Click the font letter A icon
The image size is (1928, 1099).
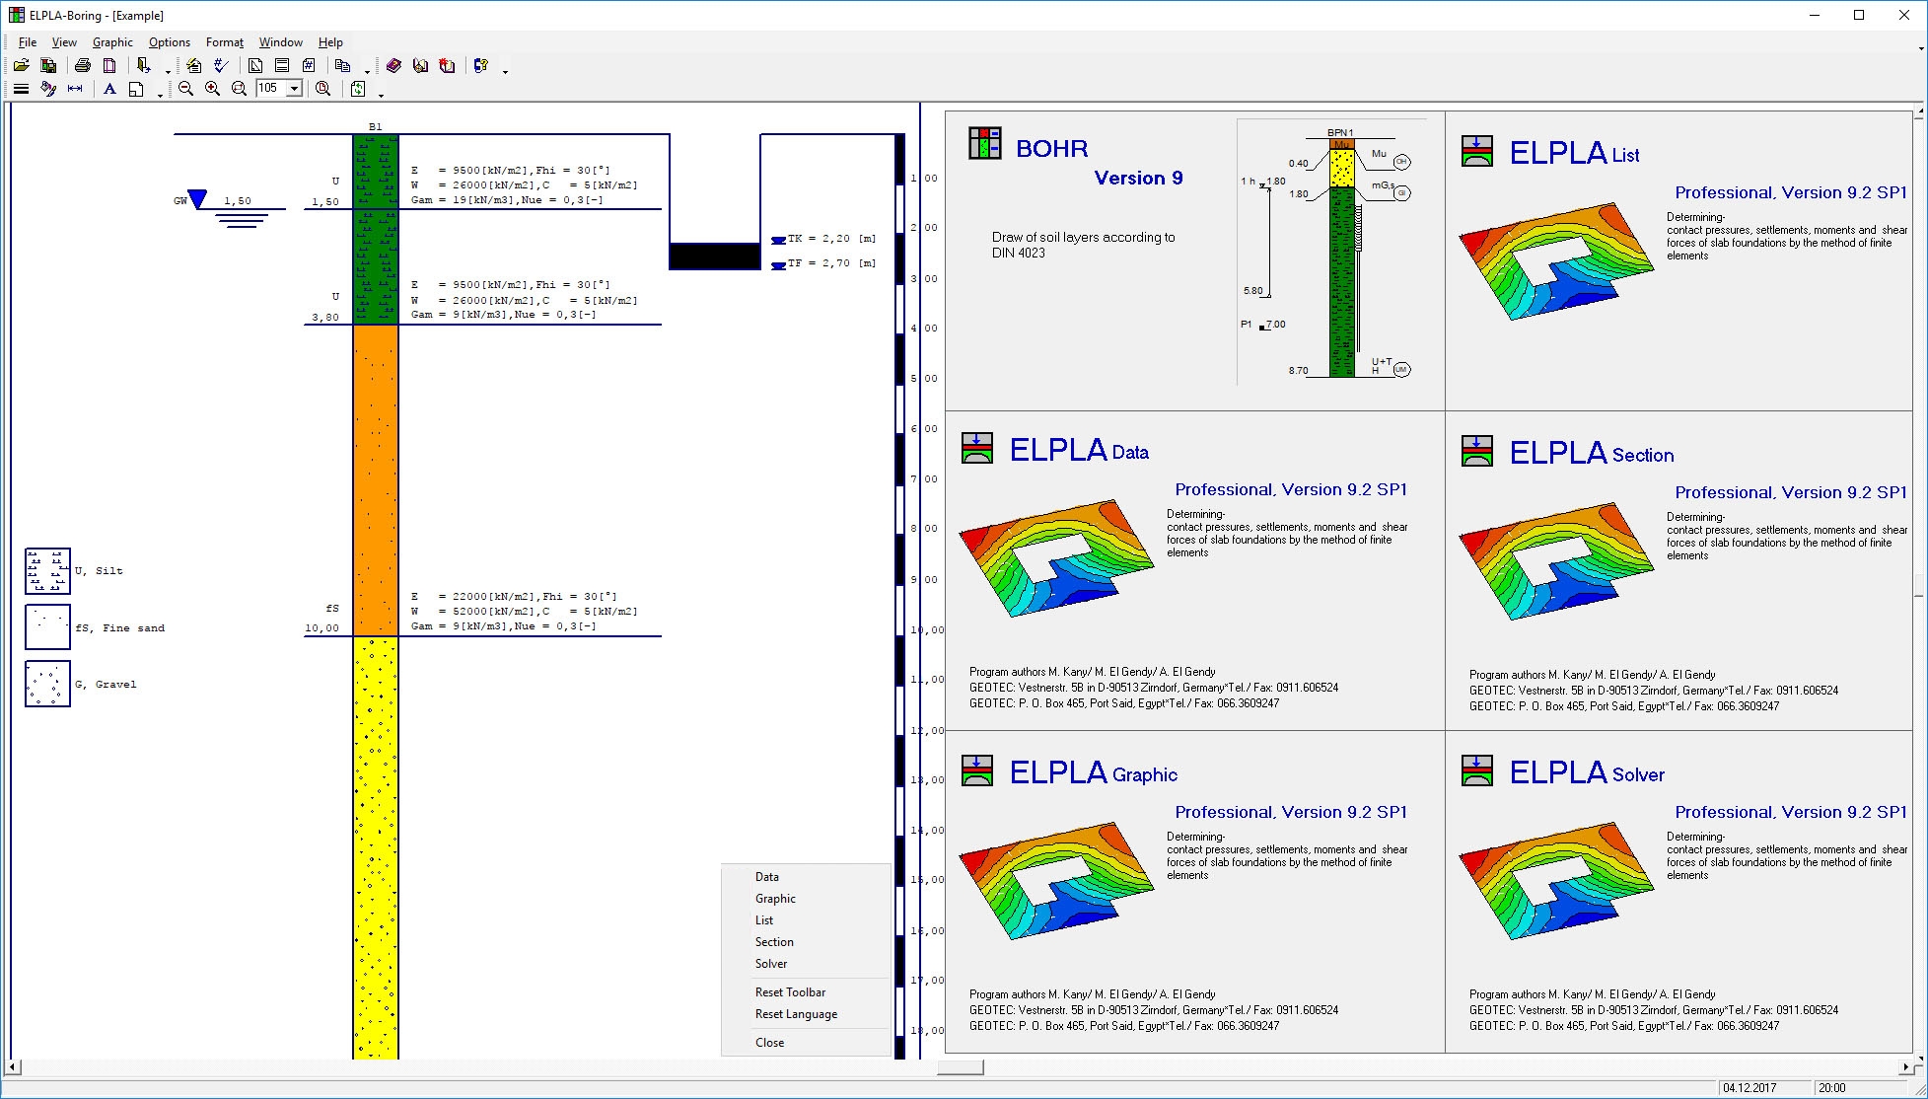(109, 89)
